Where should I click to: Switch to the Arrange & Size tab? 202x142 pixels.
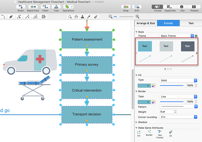(146, 23)
